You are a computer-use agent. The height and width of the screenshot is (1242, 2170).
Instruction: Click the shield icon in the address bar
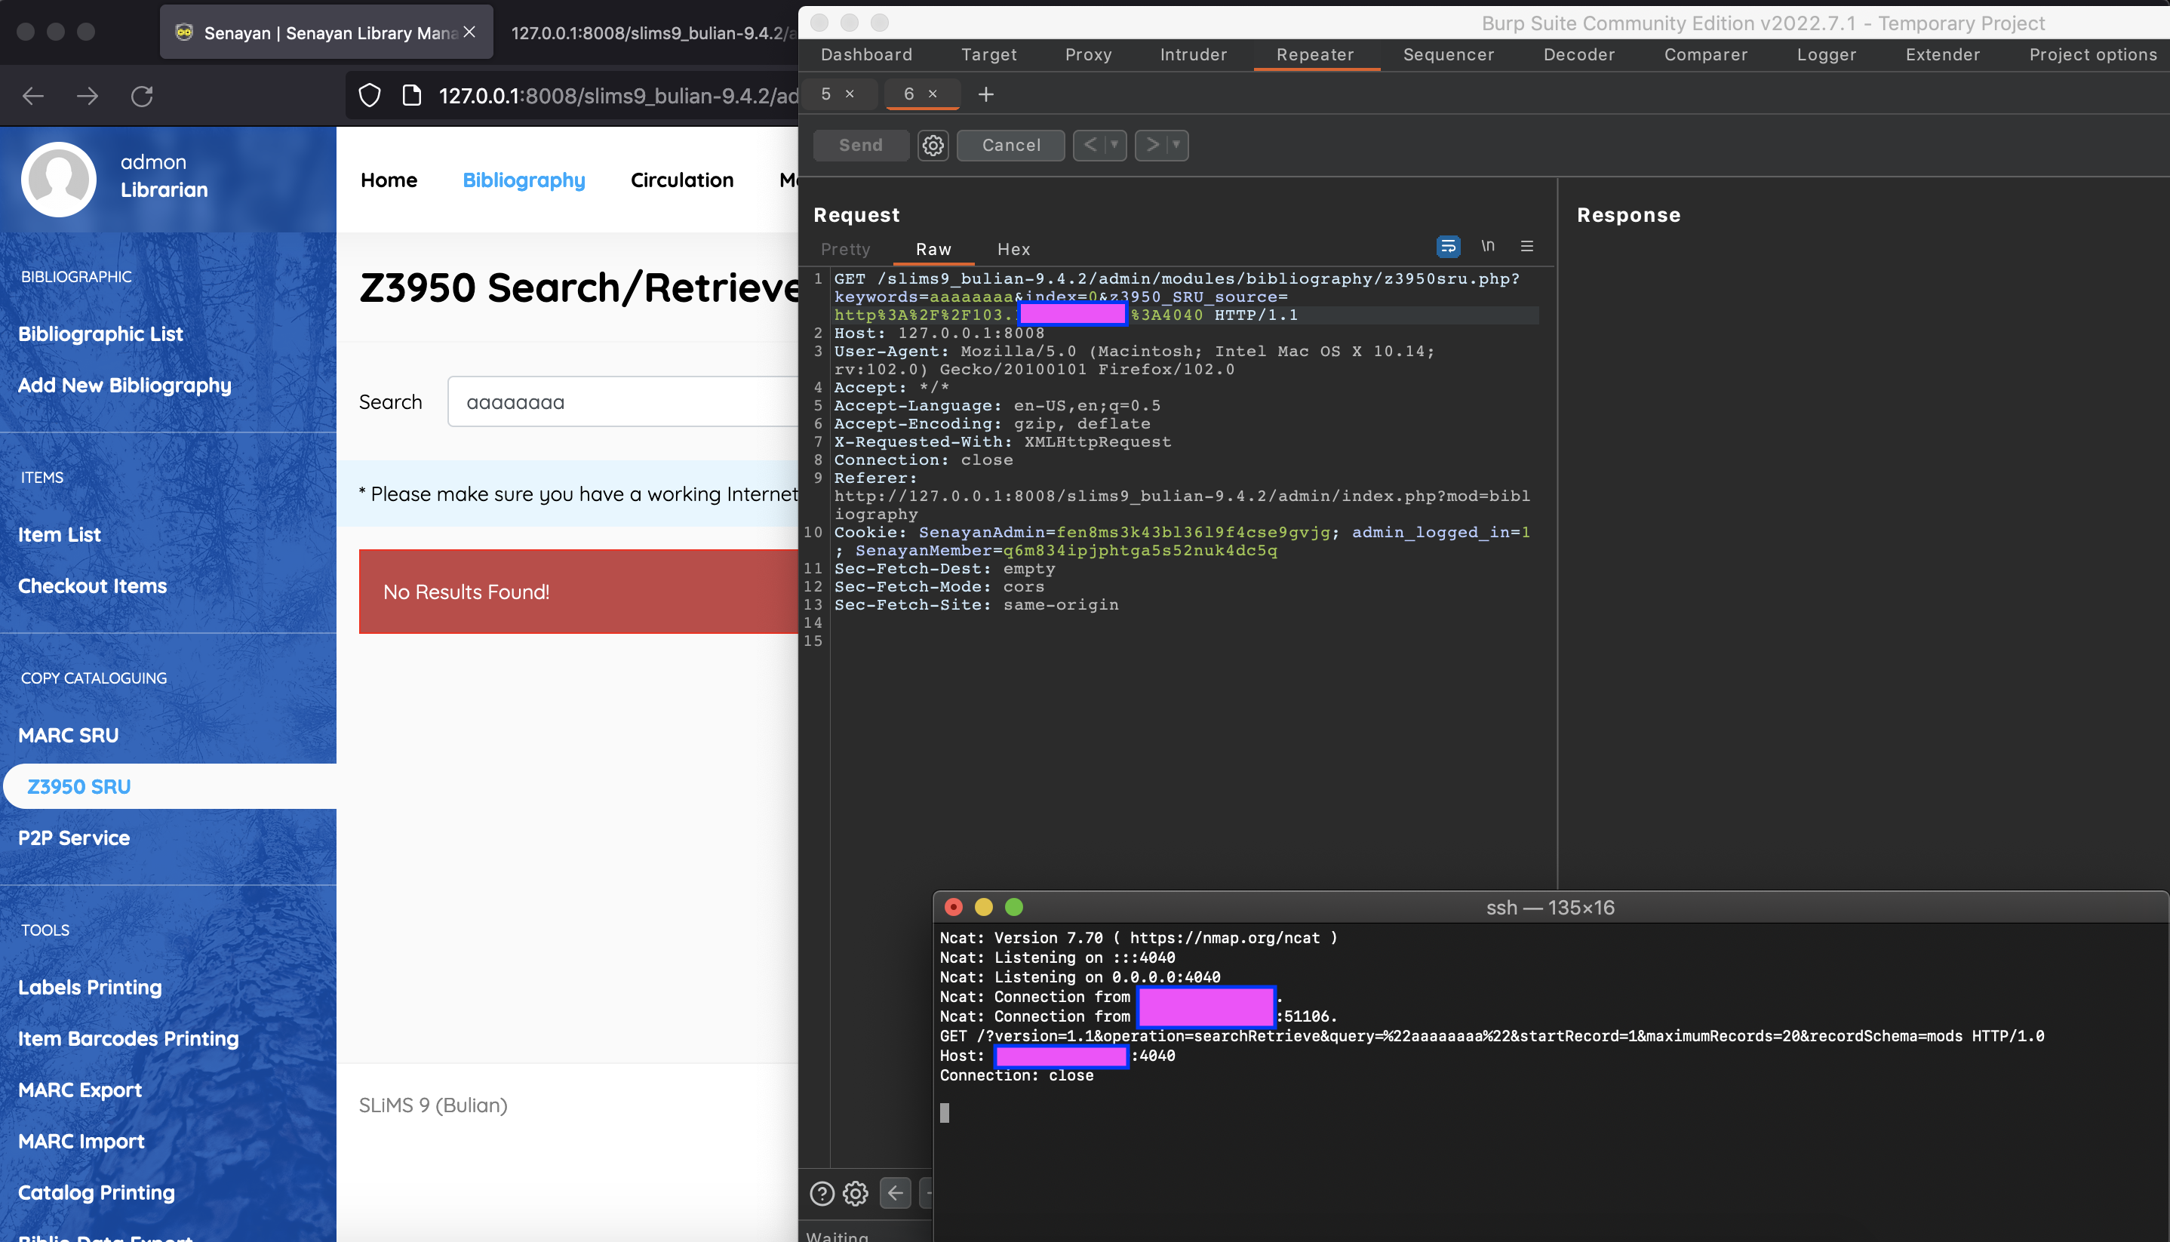pos(370,94)
